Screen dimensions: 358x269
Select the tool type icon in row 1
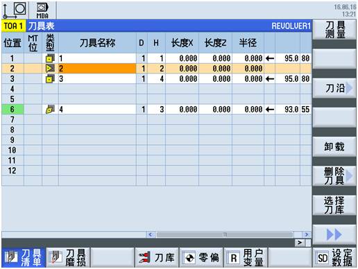click(x=50, y=58)
